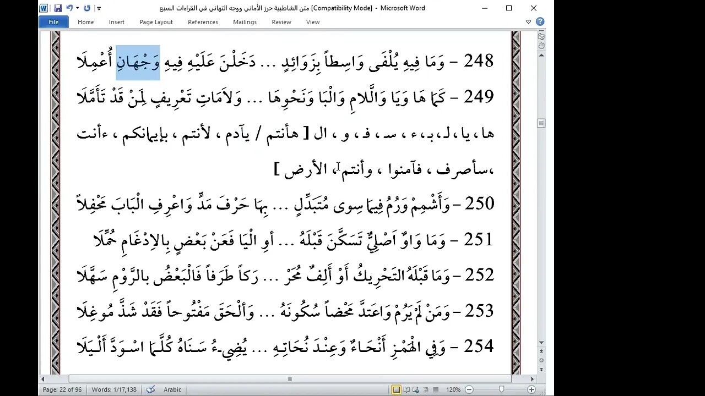Click the zoom out minus button
The height and width of the screenshot is (396, 705).
point(469,389)
